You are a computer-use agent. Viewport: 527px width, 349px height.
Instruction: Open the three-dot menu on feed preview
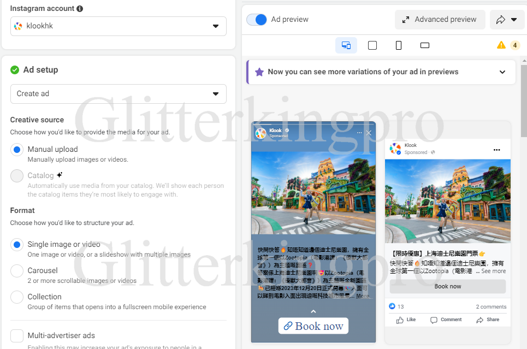click(497, 150)
